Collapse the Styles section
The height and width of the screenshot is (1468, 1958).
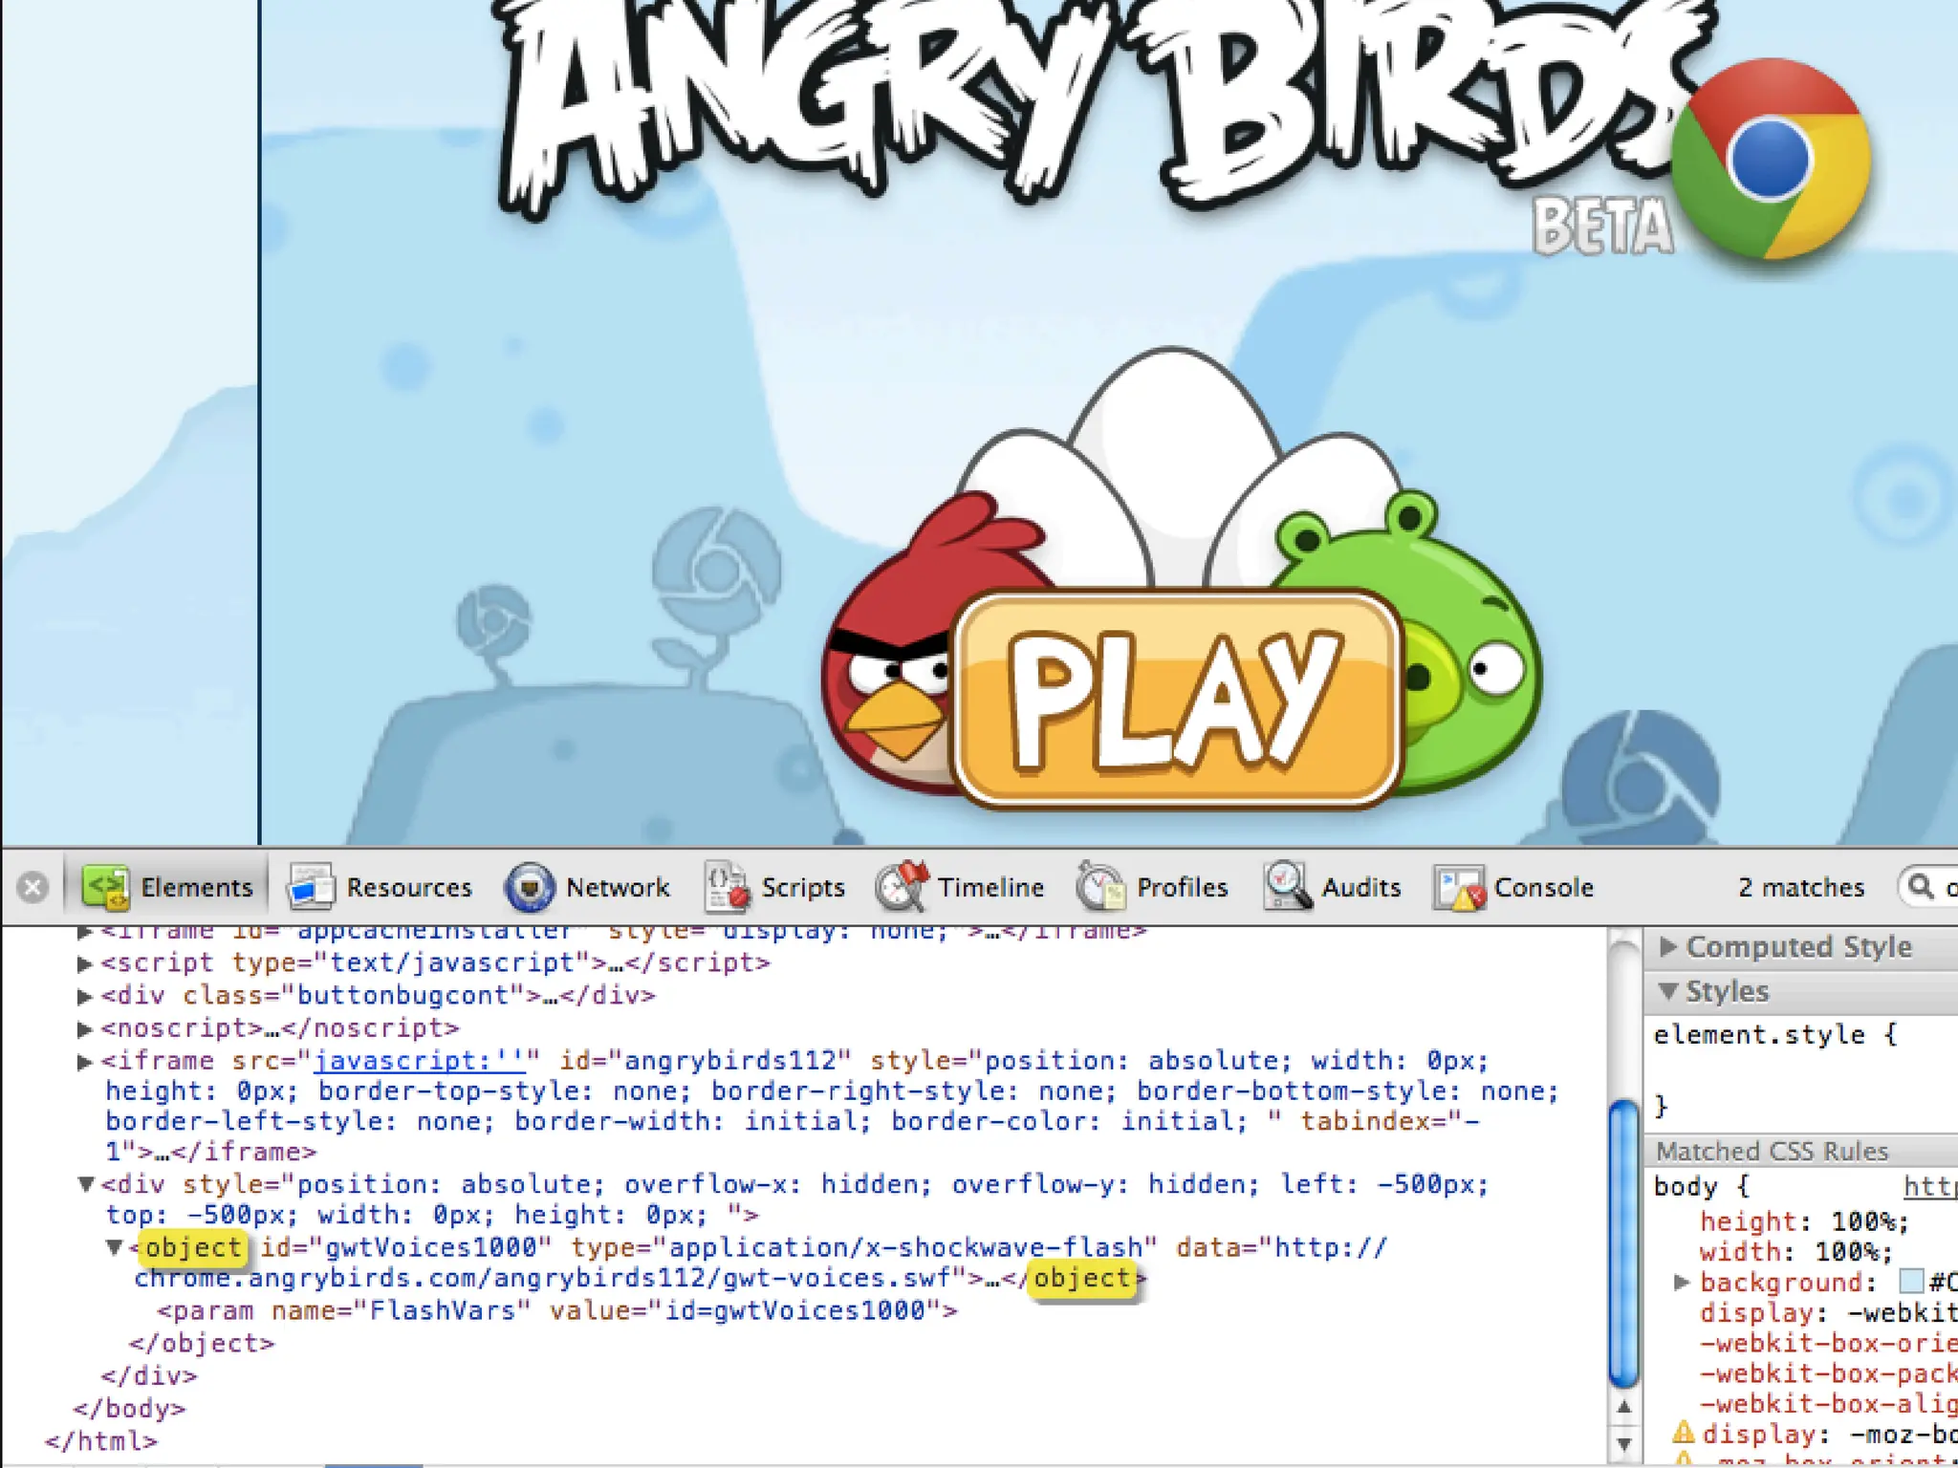click(1669, 991)
